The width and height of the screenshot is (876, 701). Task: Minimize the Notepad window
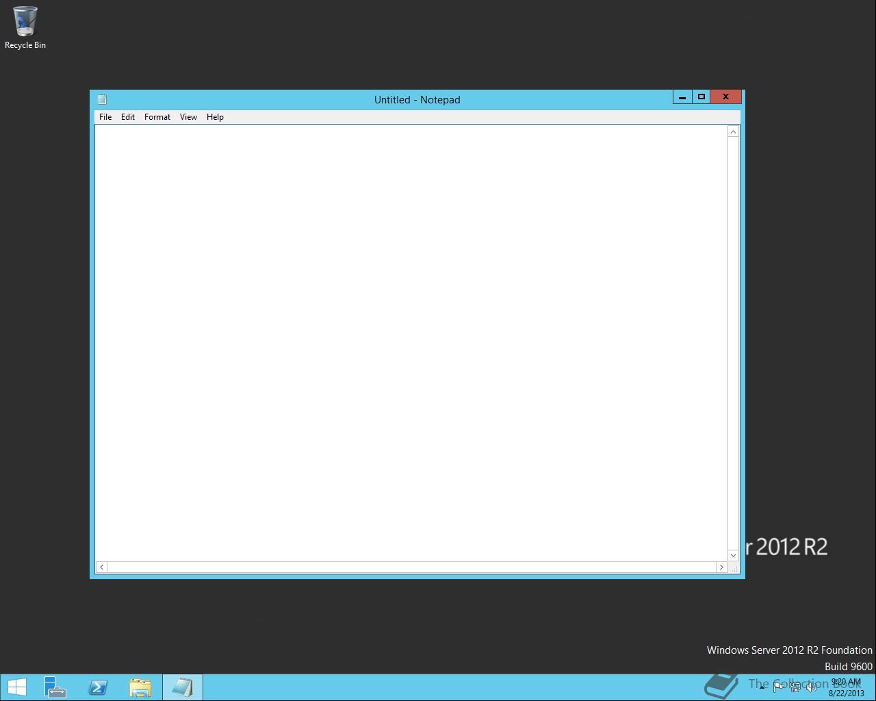pos(682,97)
